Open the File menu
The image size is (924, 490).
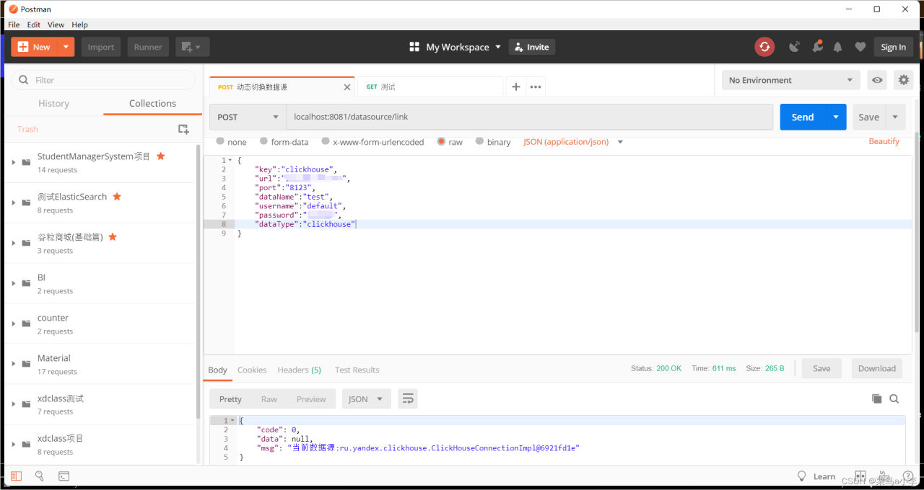pos(14,24)
